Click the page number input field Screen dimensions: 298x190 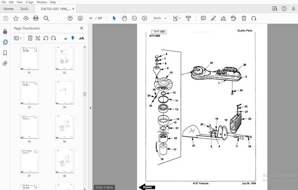coord(91,18)
